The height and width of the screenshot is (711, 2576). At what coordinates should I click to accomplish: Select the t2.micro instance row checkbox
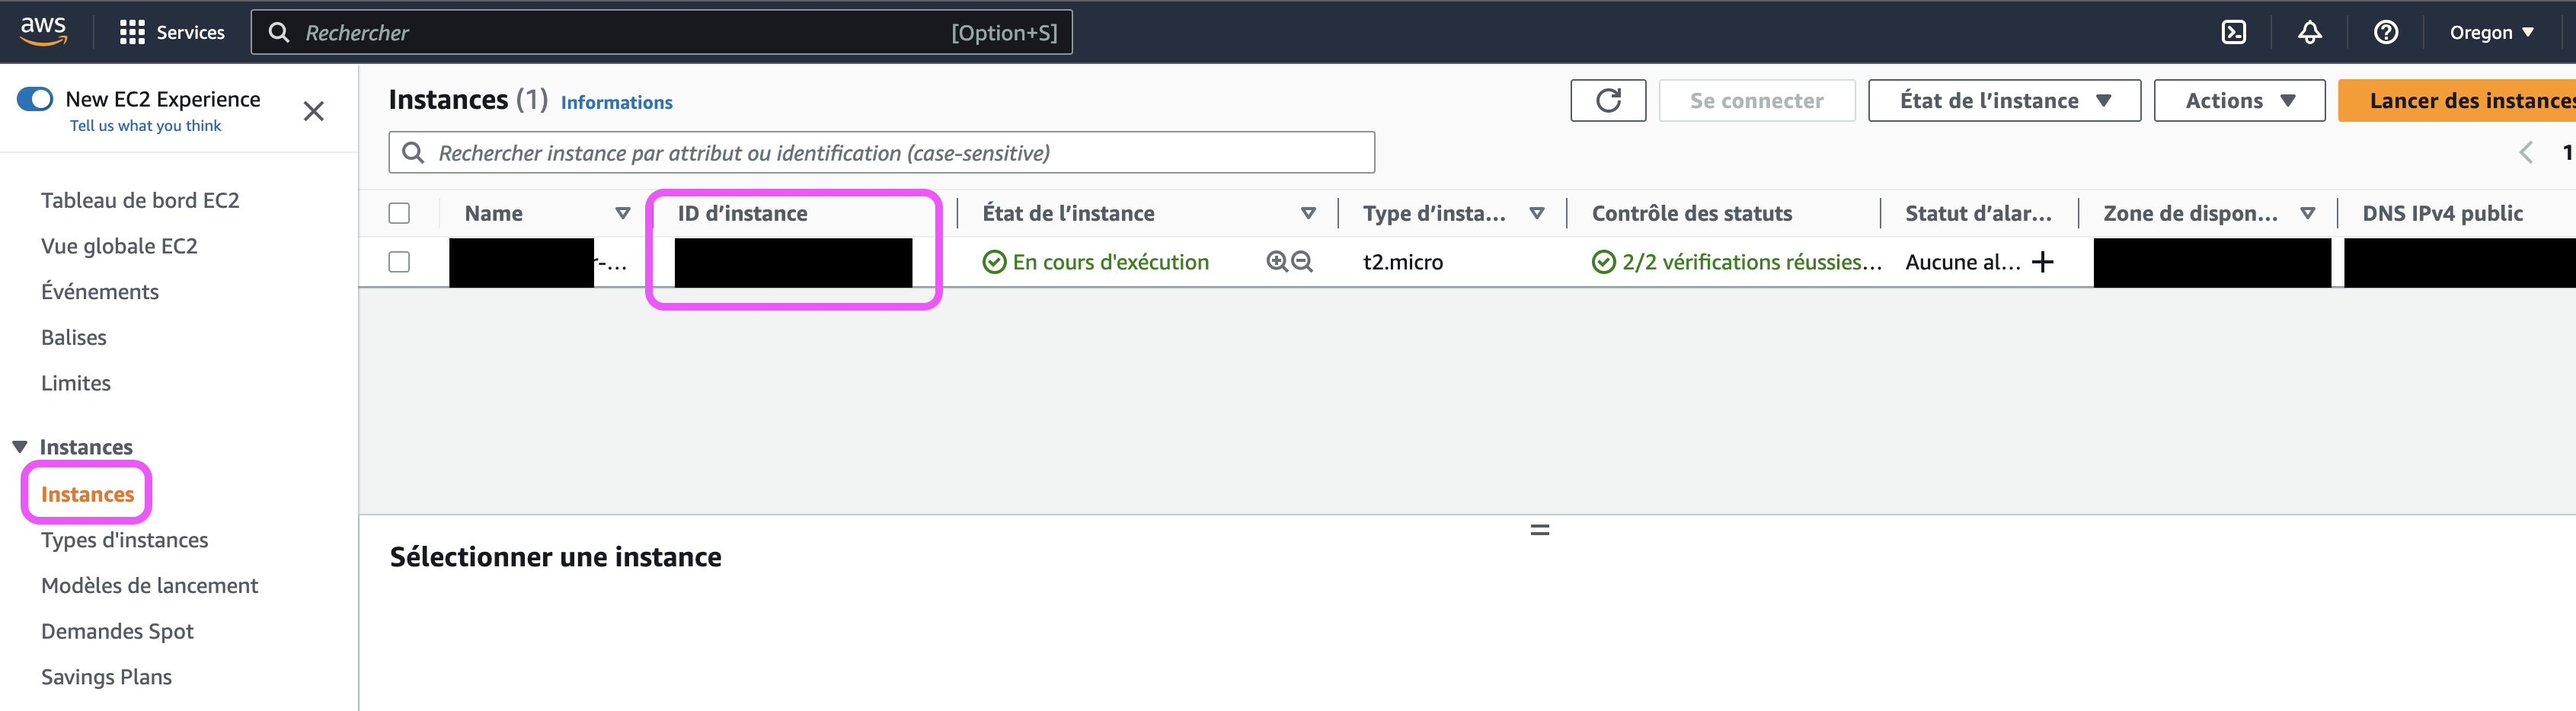click(400, 261)
